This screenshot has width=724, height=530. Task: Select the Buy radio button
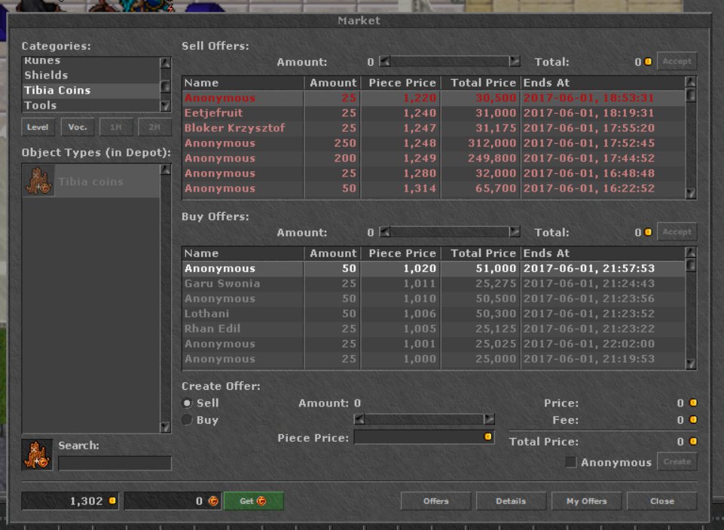(x=187, y=420)
